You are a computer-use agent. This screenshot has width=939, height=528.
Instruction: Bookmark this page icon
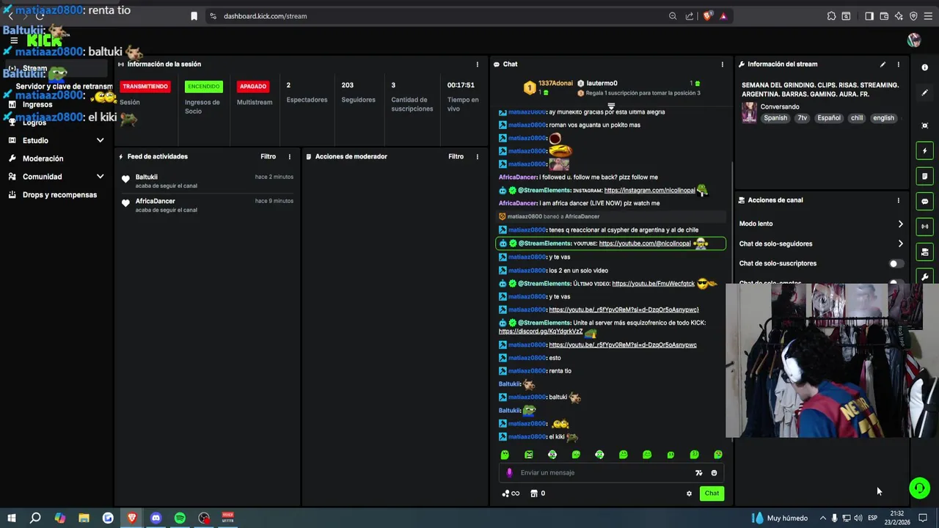[194, 16]
